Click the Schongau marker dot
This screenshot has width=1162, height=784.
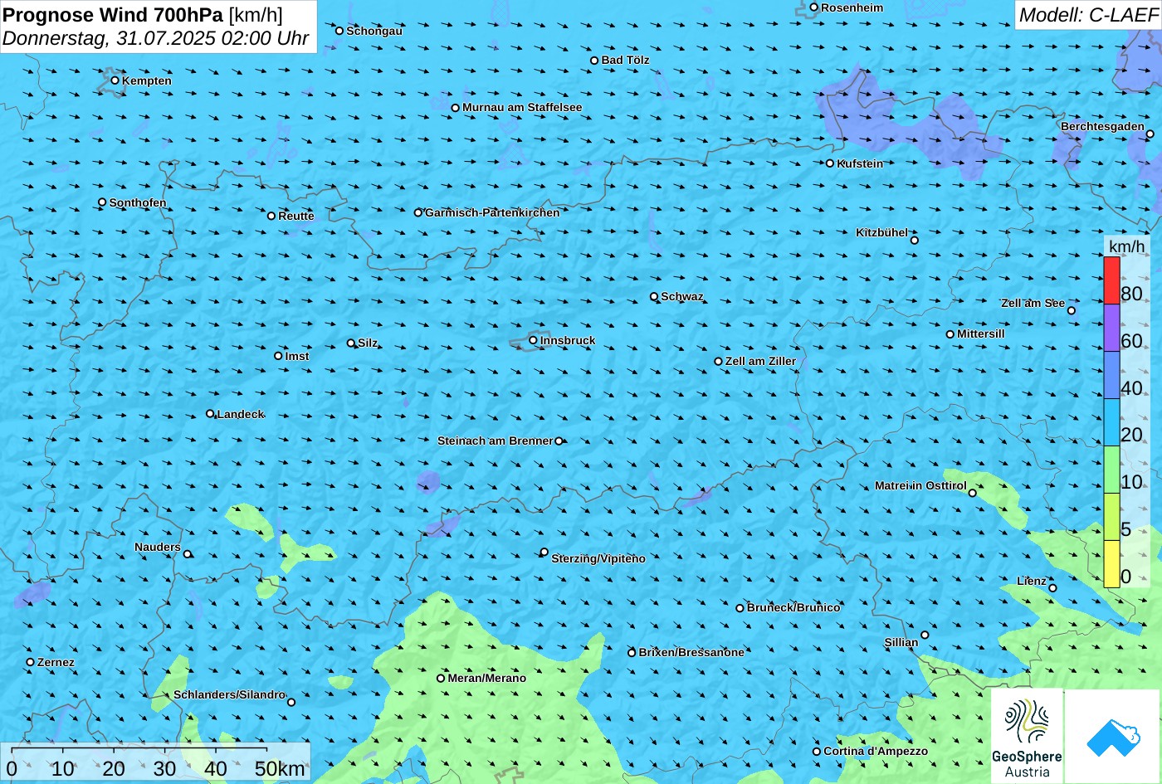pos(339,31)
